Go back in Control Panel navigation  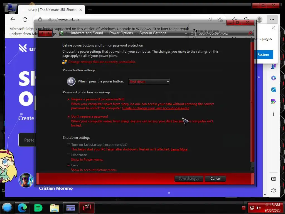pos(42,33)
